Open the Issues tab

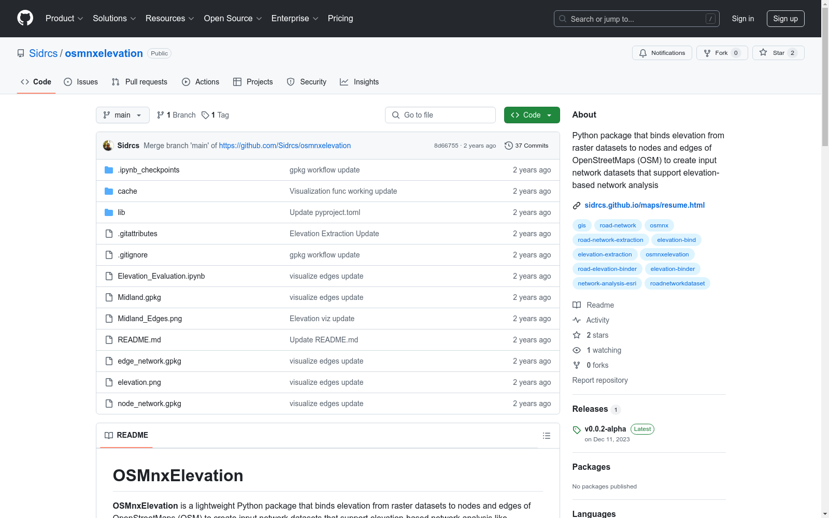click(x=81, y=82)
